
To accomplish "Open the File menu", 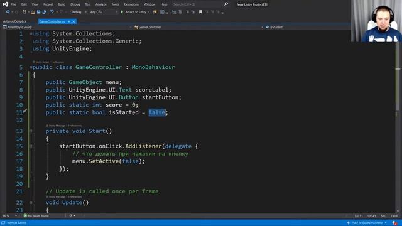I will pyautogui.click(x=14, y=4).
